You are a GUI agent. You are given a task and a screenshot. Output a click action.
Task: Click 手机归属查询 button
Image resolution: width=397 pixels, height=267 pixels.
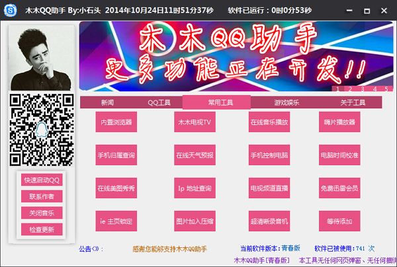point(116,155)
